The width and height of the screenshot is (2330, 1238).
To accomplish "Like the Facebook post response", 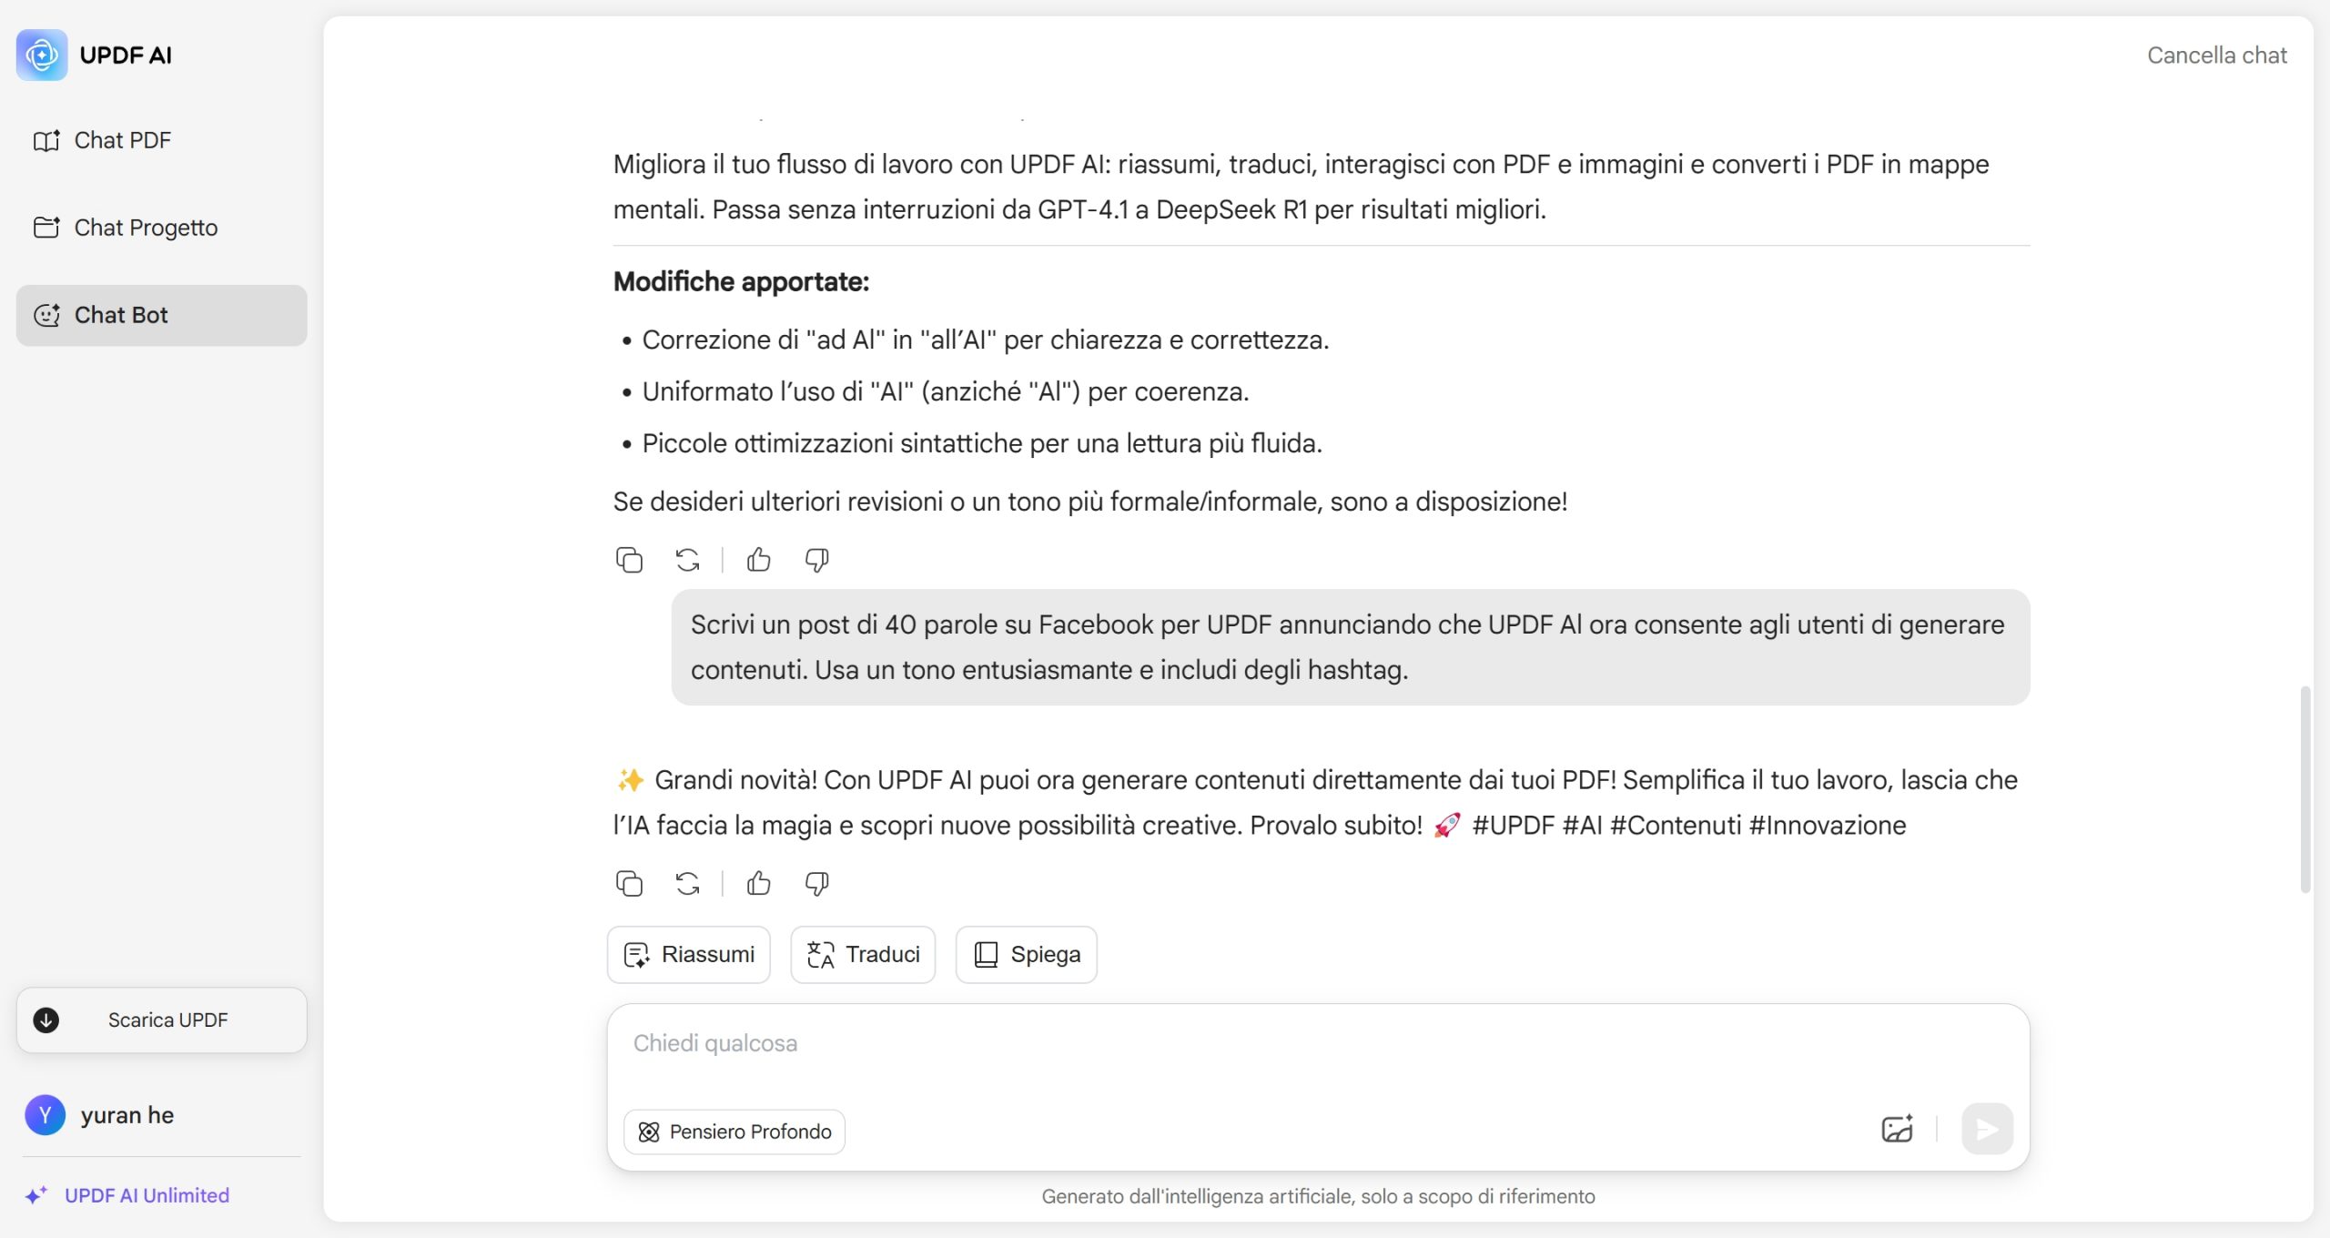I will [759, 883].
